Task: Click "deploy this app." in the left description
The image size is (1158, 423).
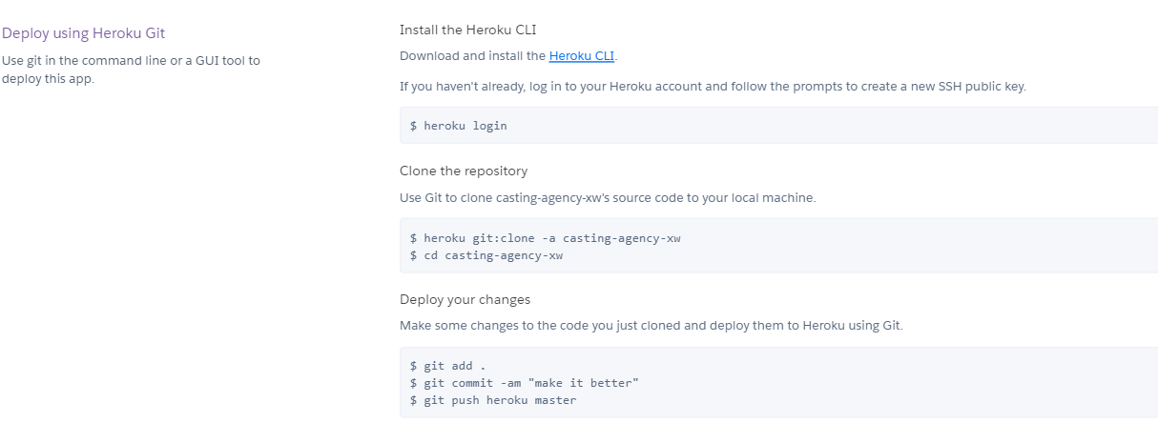Action: pyautogui.click(x=48, y=79)
